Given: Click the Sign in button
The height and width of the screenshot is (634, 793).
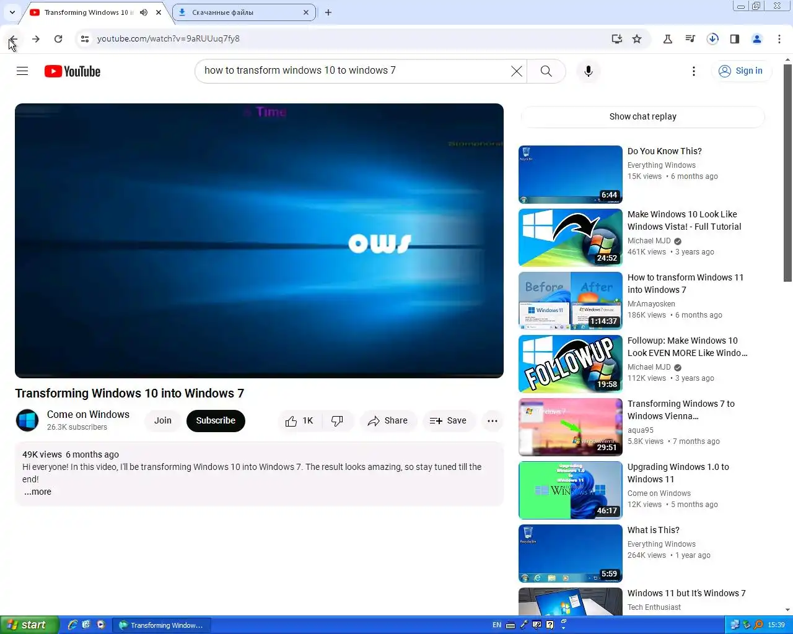Looking at the screenshot, I should tap(741, 71).
